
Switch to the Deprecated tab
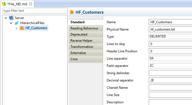86,34
